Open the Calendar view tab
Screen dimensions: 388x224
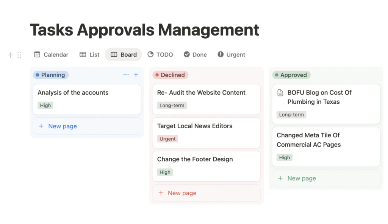coord(51,54)
